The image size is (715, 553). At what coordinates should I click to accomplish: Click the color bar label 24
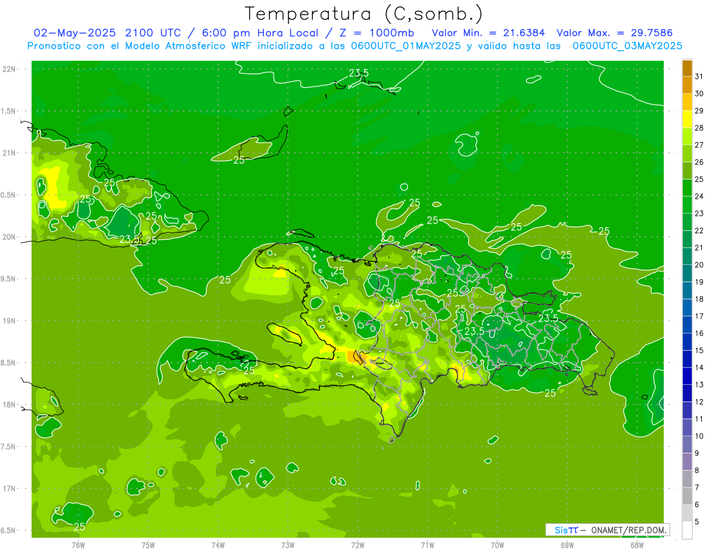(x=699, y=196)
